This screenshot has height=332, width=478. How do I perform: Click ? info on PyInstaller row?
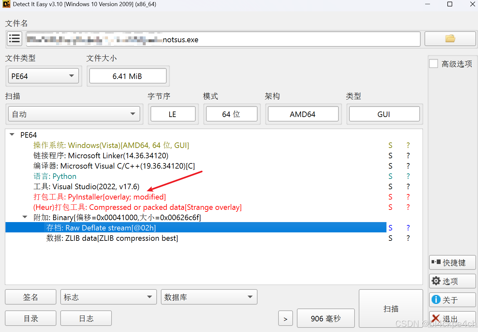[x=408, y=197]
